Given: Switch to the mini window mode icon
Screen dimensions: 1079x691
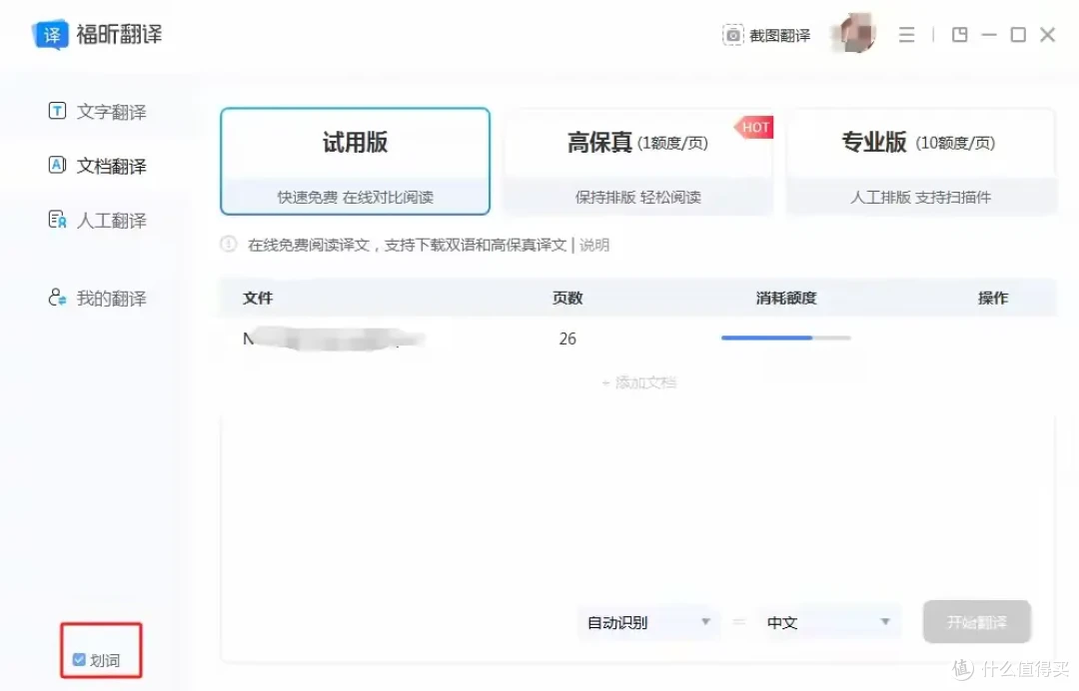Looking at the screenshot, I should coord(959,34).
